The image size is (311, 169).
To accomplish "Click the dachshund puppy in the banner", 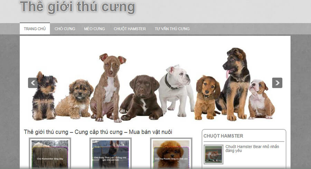I will 206,97.
